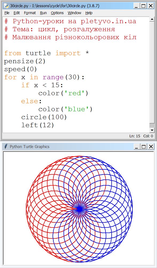Open the Edit menu
Image resolution: width=157 pixels, height=268 pixels.
17,13
